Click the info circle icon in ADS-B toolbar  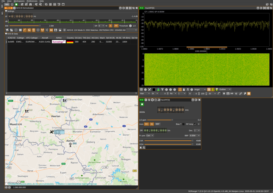(38, 30)
